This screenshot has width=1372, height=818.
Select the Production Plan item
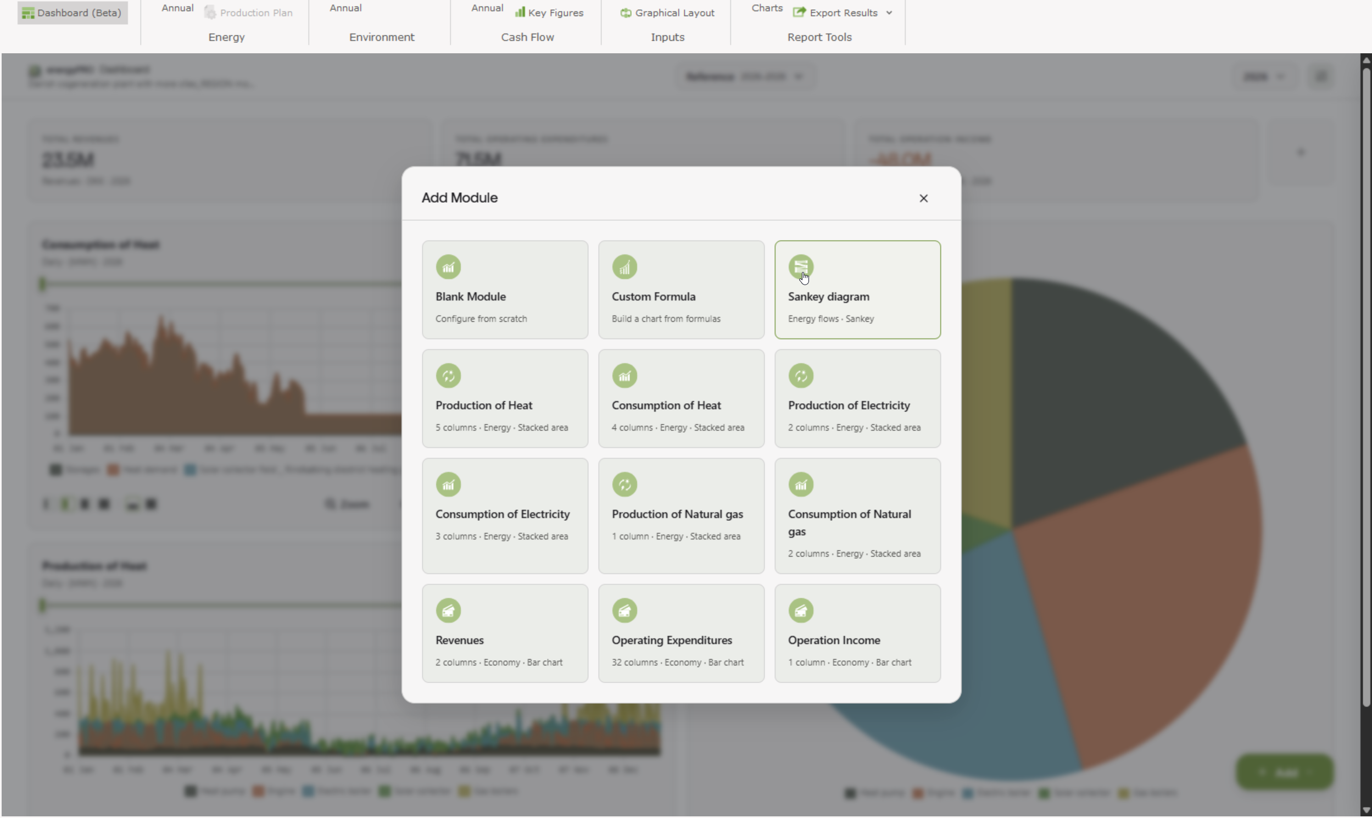pyautogui.click(x=249, y=13)
